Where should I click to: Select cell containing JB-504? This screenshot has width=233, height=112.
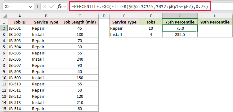(x=20, y=47)
